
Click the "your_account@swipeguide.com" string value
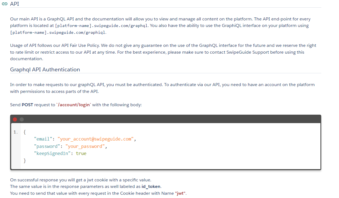click(96, 139)
